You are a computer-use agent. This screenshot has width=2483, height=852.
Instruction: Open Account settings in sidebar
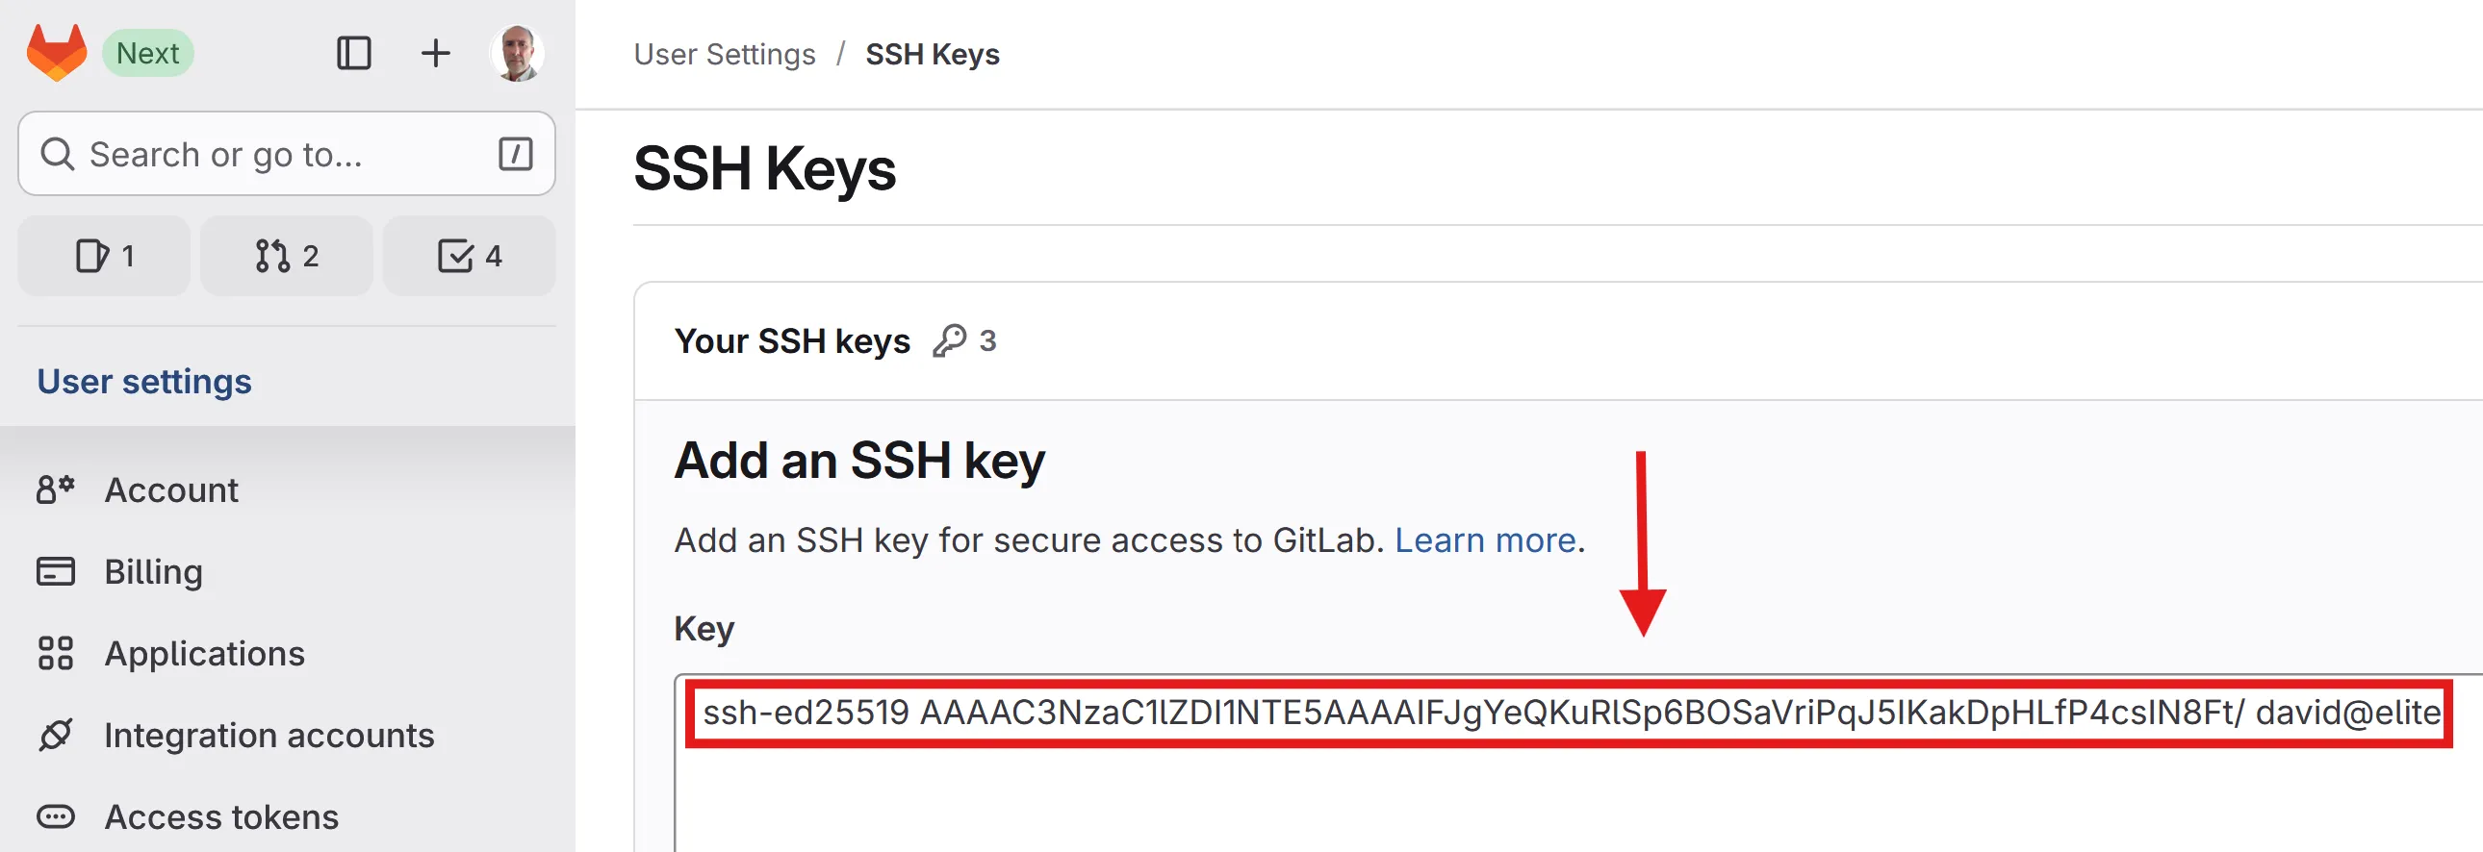tap(170, 490)
